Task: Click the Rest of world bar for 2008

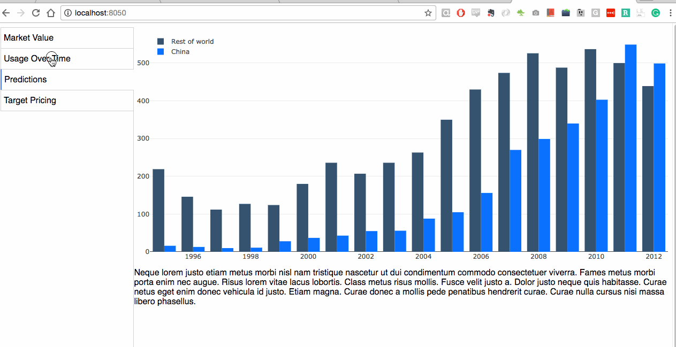Action: [x=533, y=152]
